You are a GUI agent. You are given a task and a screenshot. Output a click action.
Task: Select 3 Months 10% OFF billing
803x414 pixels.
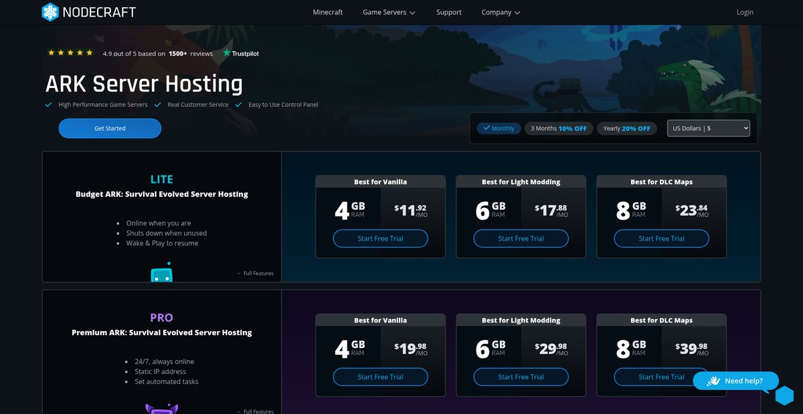(x=559, y=128)
